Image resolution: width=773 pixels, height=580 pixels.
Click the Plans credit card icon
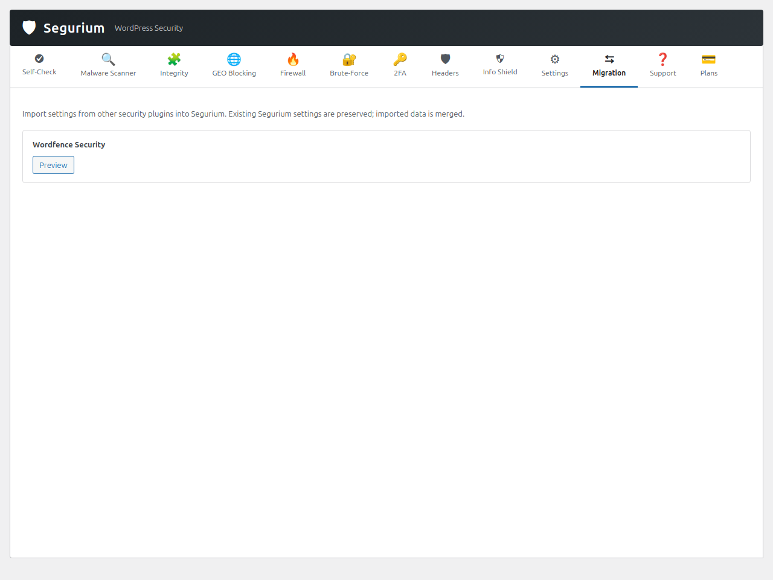coord(709,59)
